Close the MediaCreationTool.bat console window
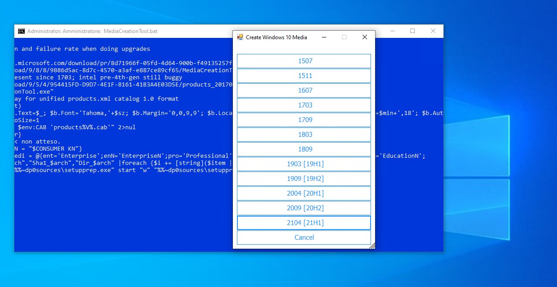 pyautogui.click(x=433, y=31)
